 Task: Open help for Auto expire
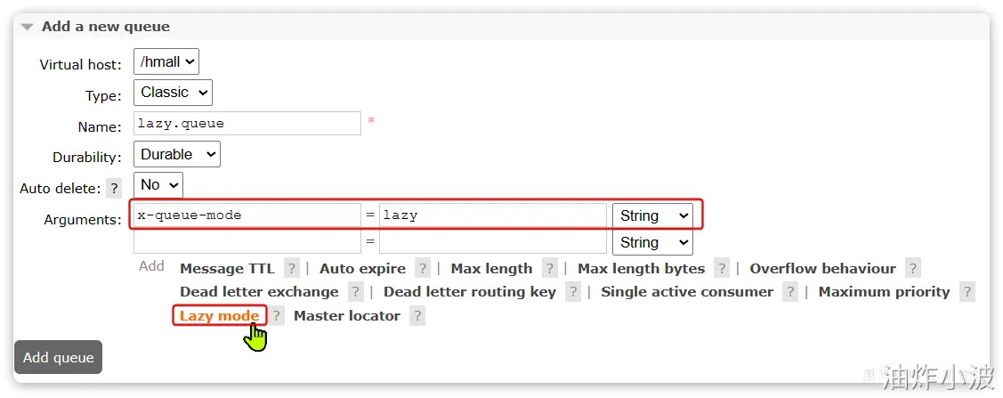[422, 269]
